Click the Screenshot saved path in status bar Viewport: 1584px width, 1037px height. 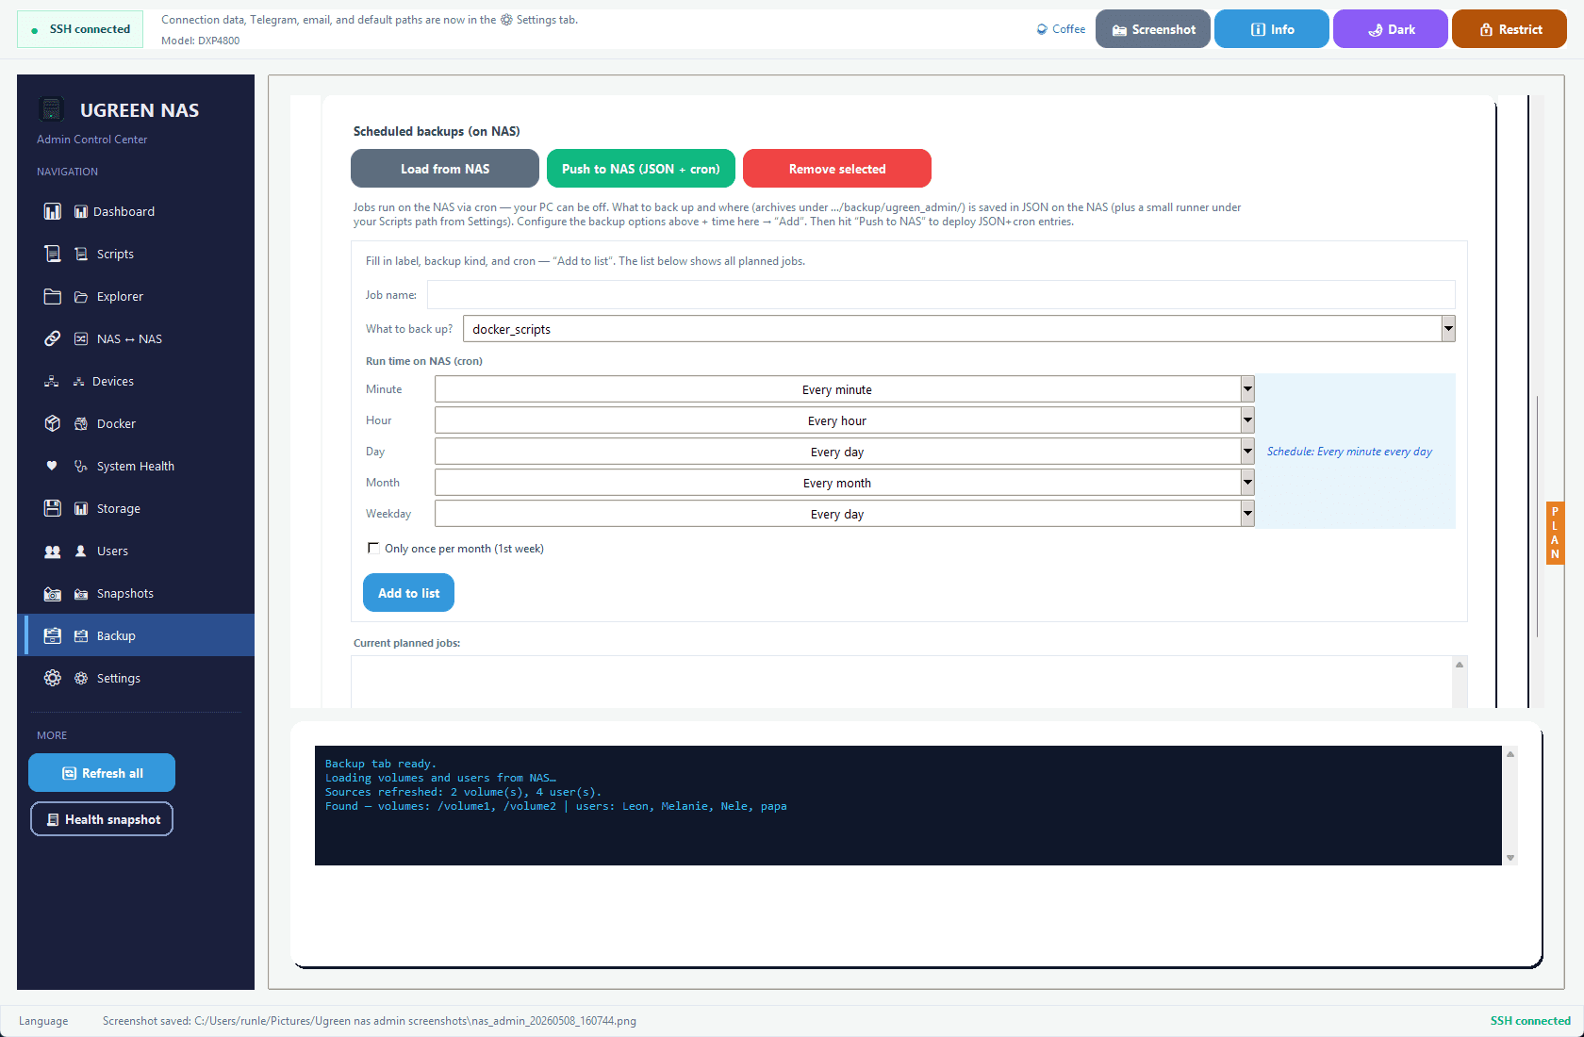(x=370, y=1021)
